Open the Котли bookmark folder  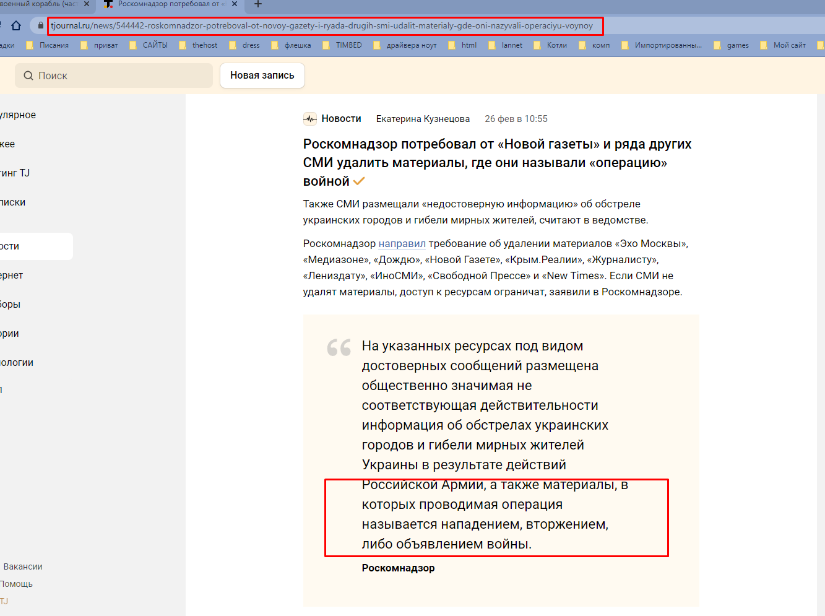[x=550, y=45]
